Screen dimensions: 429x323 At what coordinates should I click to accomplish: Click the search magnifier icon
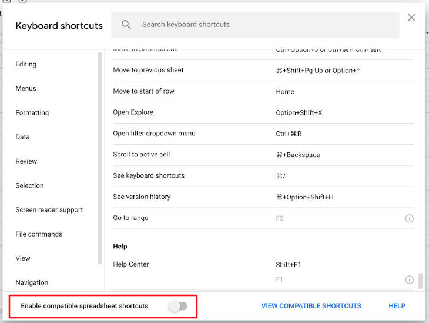click(x=126, y=25)
